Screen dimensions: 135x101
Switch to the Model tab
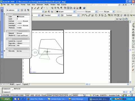coord(12,84)
